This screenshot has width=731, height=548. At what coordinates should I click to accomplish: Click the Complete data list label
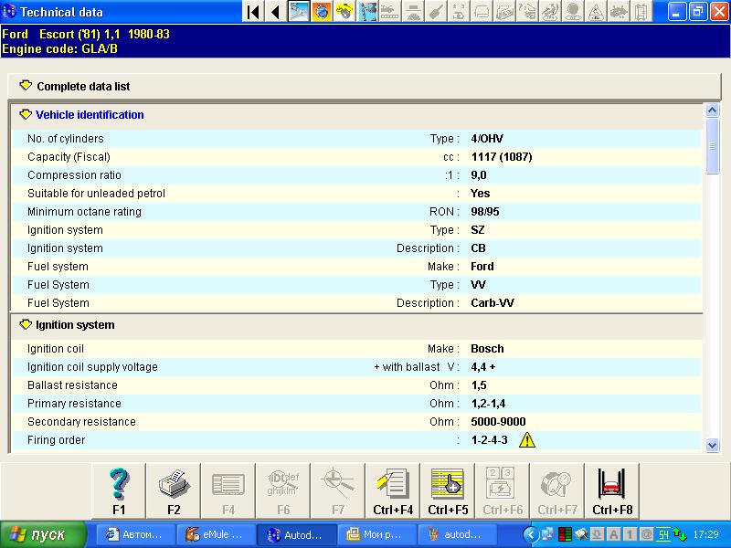tap(83, 86)
